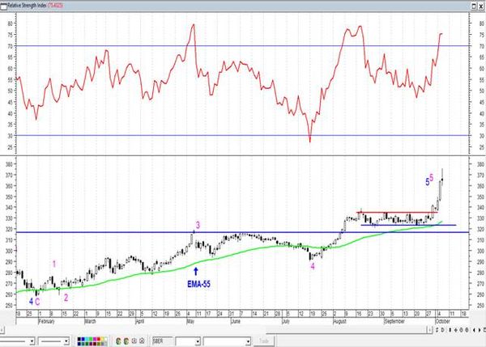Click the vertical up-down arrows icon
Screen dimensions: 486x347
pyautogui.click(x=450, y=330)
